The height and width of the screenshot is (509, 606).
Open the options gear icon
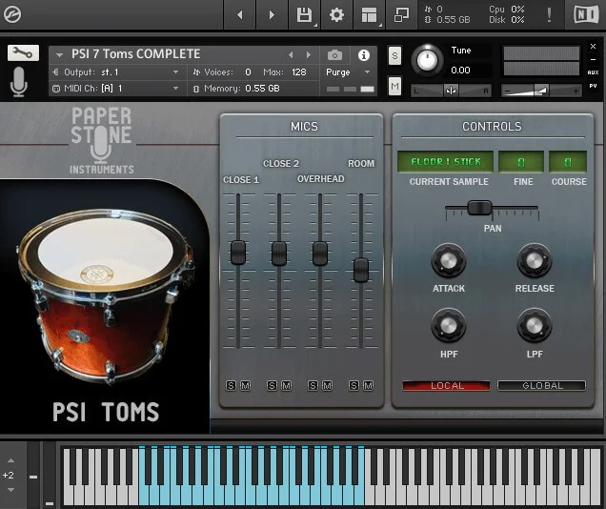336,14
